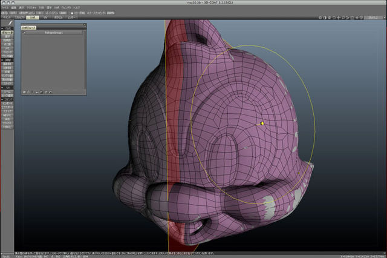Click the first icon in the groups panel bottom bar

click(x=24, y=91)
